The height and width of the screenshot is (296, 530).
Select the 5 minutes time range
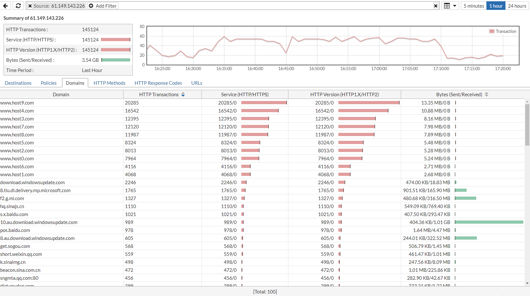click(474, 6)
